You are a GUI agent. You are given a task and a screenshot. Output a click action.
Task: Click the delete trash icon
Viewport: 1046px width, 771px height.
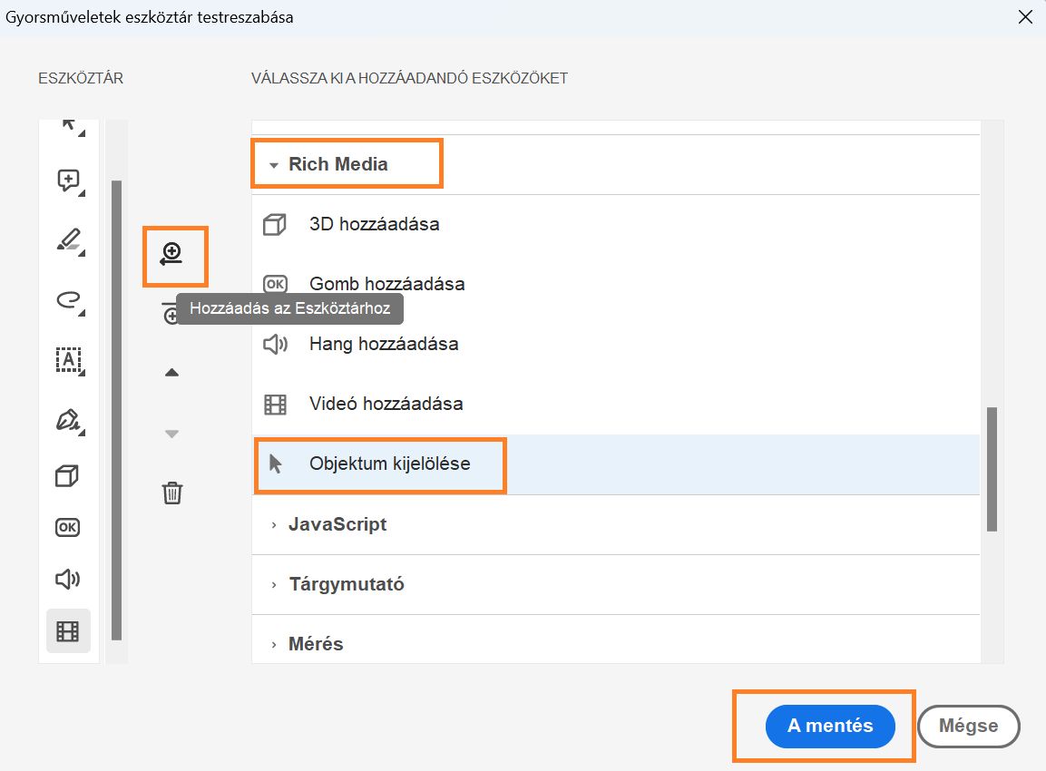[171, 493]
